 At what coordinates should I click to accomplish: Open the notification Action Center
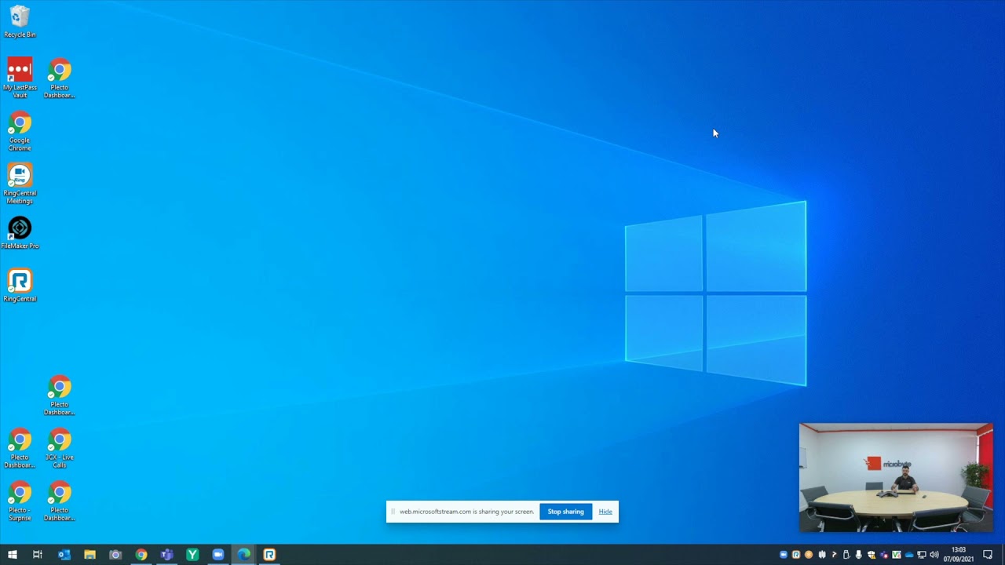pos(988,555)
